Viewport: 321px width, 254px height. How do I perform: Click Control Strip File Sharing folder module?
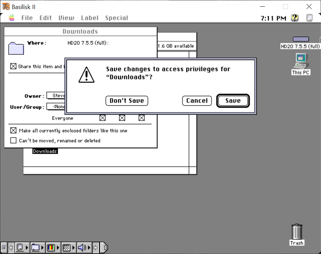35,248
